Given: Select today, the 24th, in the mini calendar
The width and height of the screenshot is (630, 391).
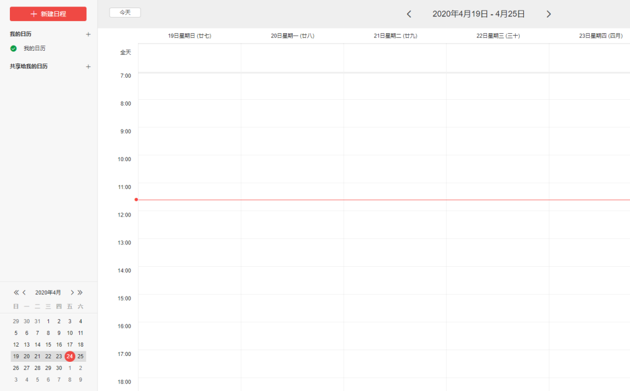Looking at the screenshot, I should click(69, 356).
